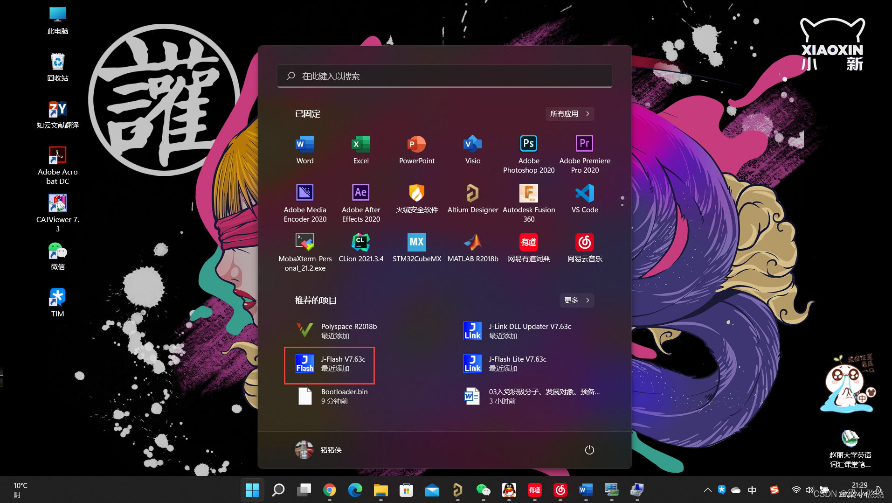Expand 更多 recommended items
This screenshot has width=892, height=503.
[x=577, y=300]
